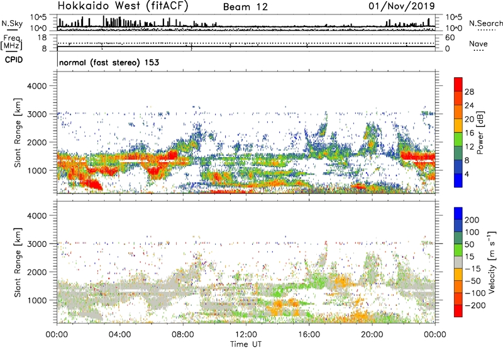Click the orange negative-velocity patch near 14:00

278,305
